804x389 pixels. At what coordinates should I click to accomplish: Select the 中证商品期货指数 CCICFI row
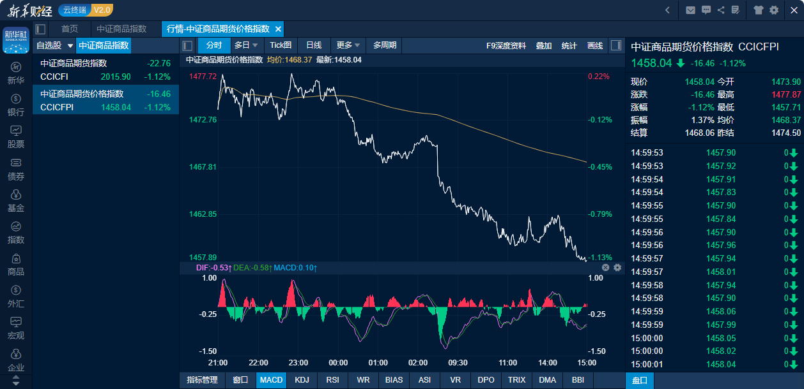(105, 70)
